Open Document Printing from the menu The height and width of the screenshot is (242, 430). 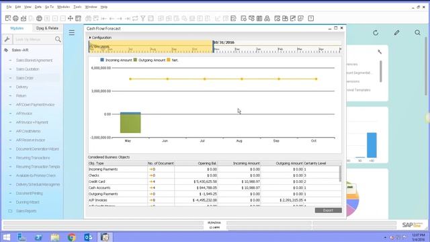click(29, 193)
